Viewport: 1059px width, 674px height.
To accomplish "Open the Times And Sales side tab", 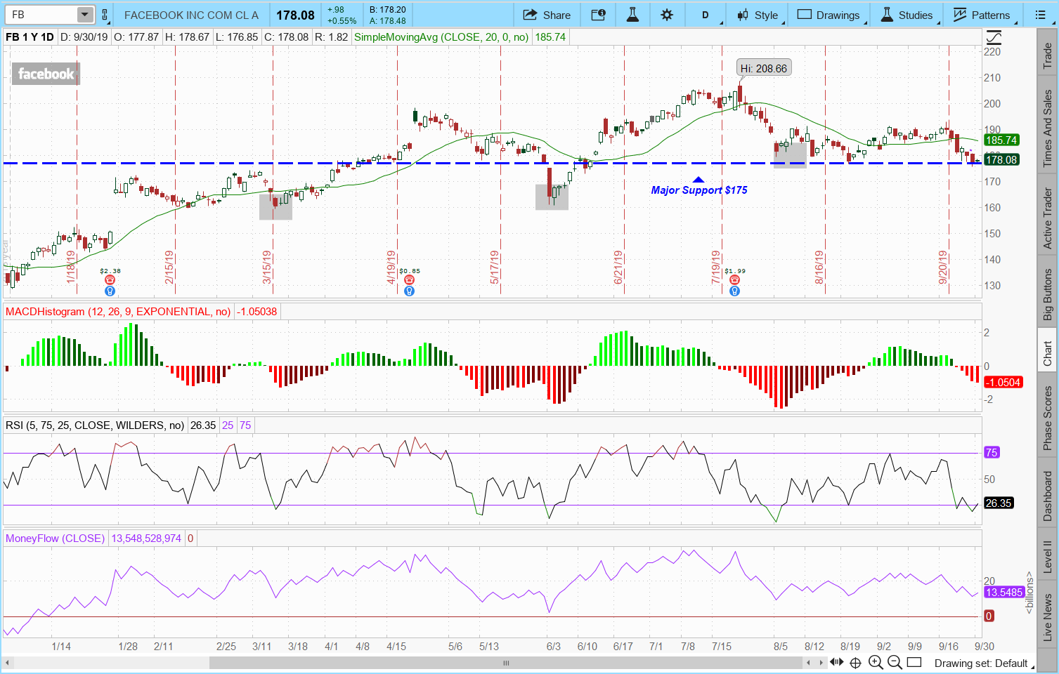I will pyautogui.click(x=1047, y=128).
